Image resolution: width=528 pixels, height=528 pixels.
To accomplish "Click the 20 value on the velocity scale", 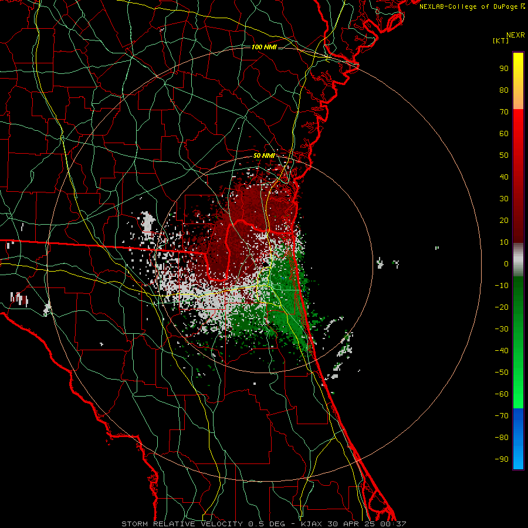I will 504,221.
